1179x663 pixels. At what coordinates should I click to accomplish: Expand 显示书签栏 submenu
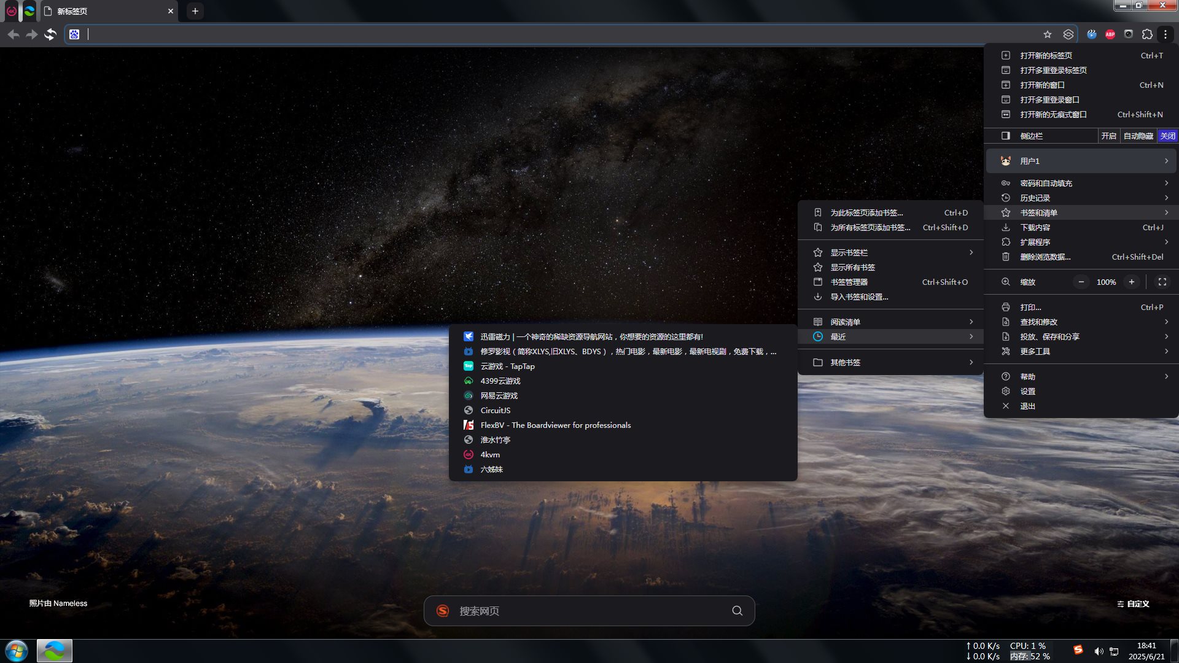click(890, 253)
